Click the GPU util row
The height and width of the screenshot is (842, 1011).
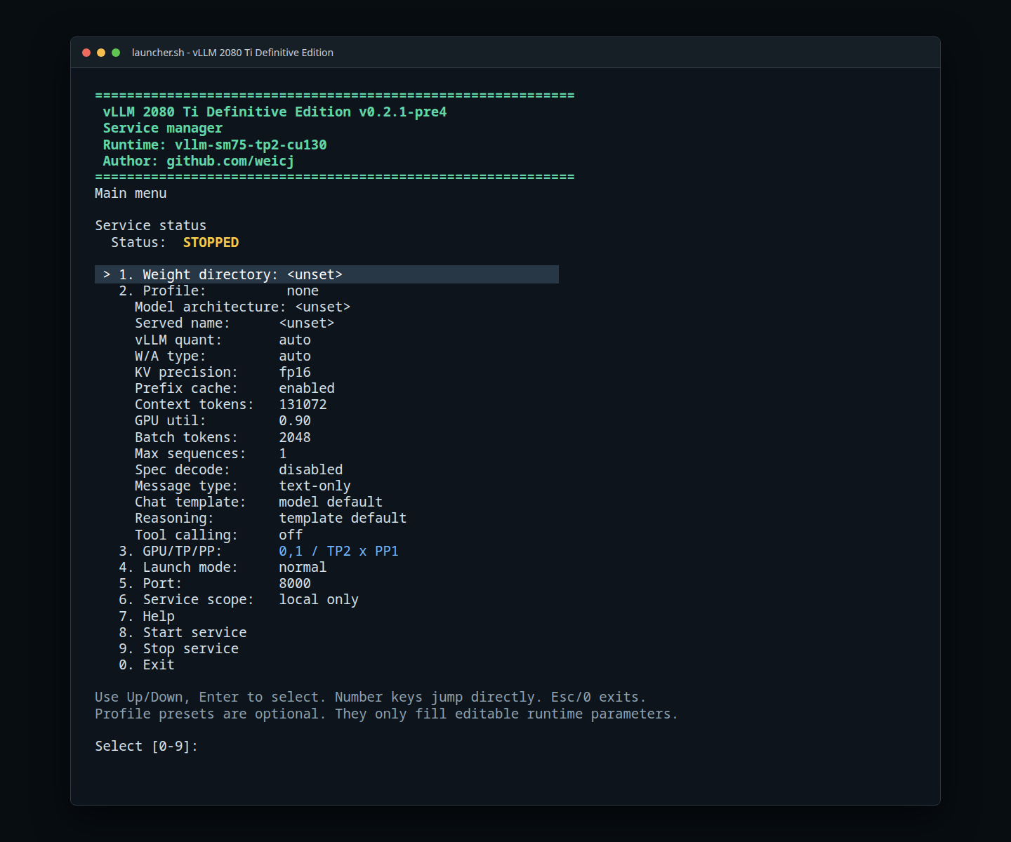223,421
